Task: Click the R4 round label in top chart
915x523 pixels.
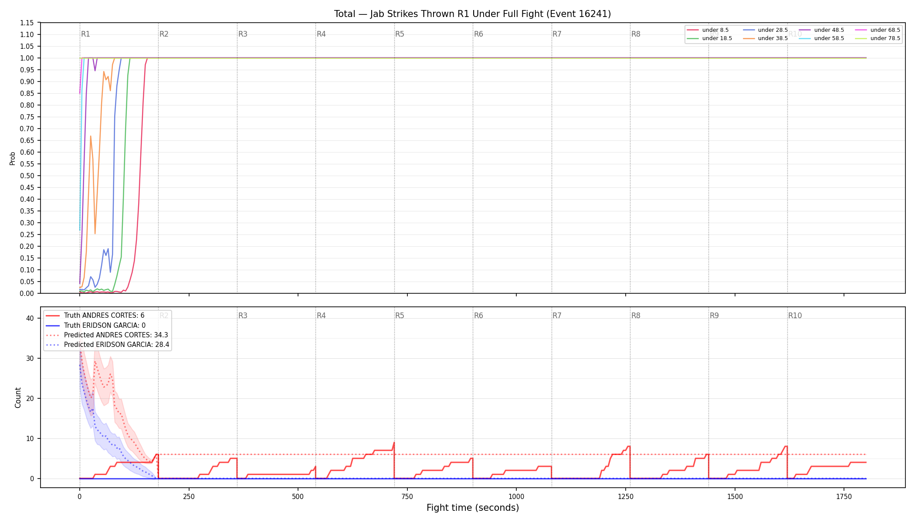Action: pyautogui.click(x=321, y=34)
